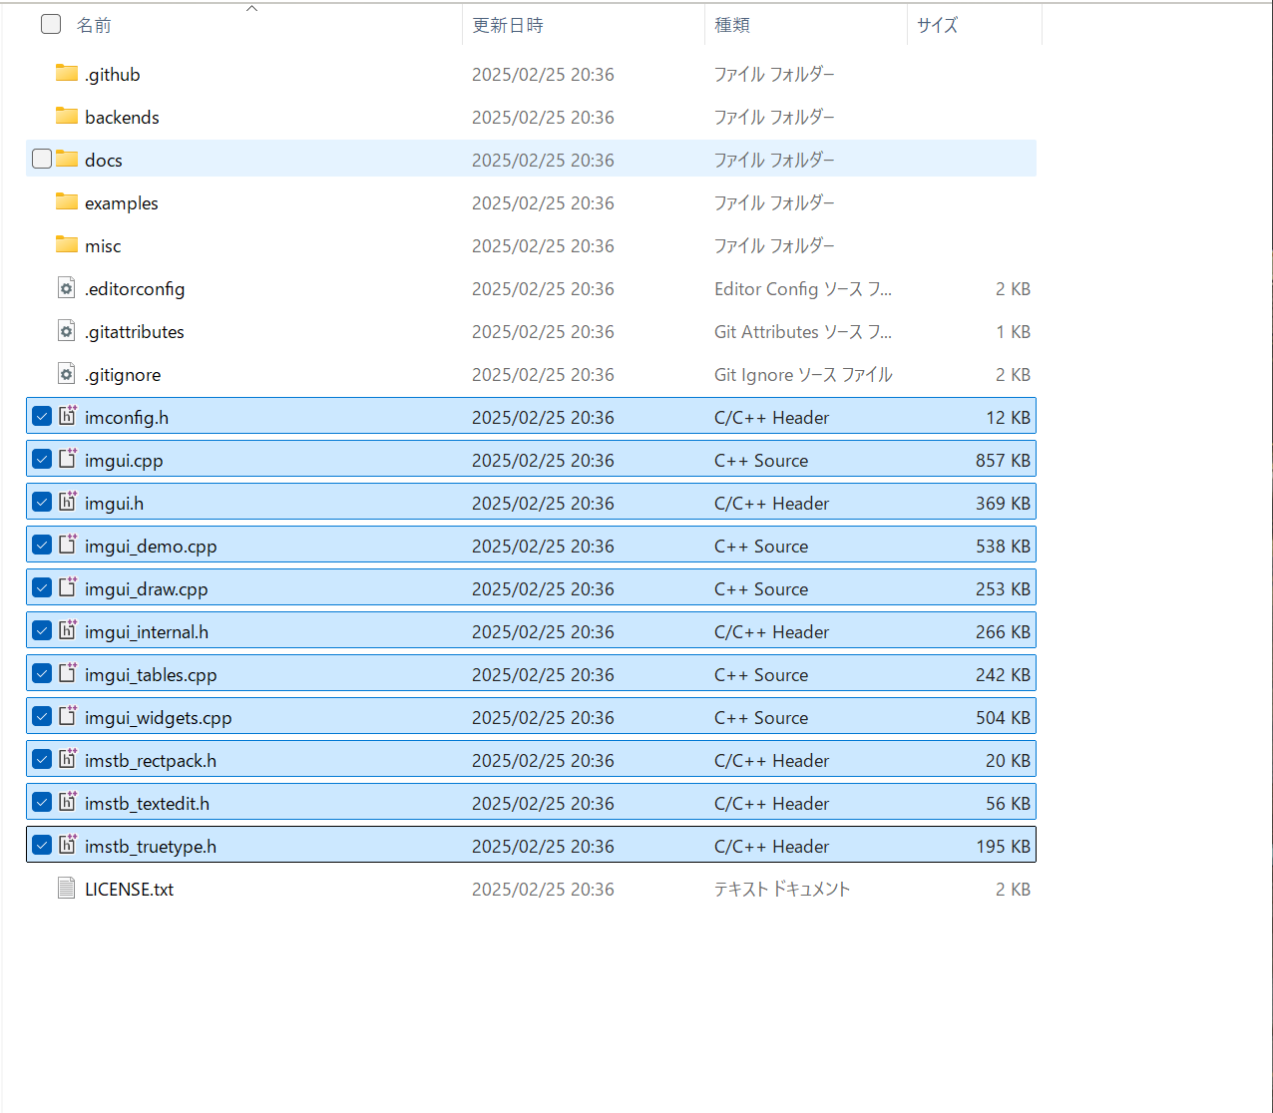Viewport: 1273px width, 1113px height.
Task: Click the .gitignore file icon
Action: 67,374
